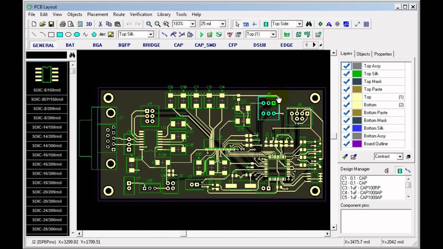Select the filled rectangle drawing tool

point(60,34)
